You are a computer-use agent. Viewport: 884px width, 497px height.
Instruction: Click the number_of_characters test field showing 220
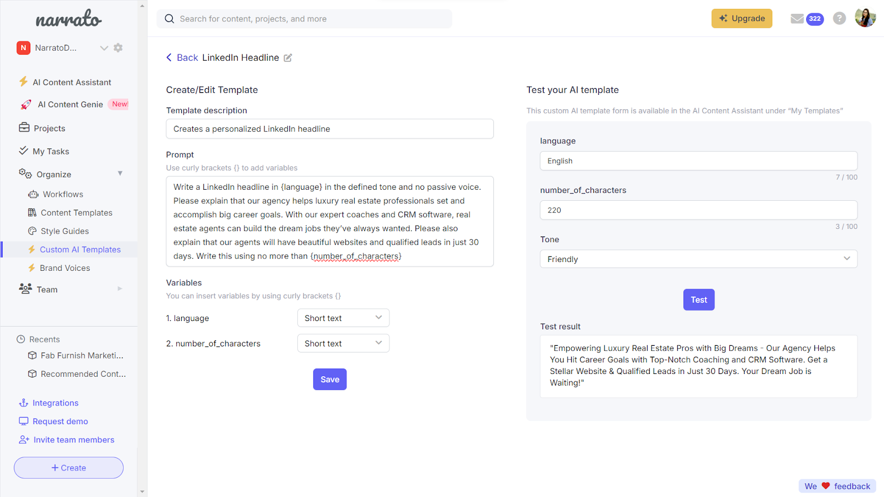tap(698, 210)
